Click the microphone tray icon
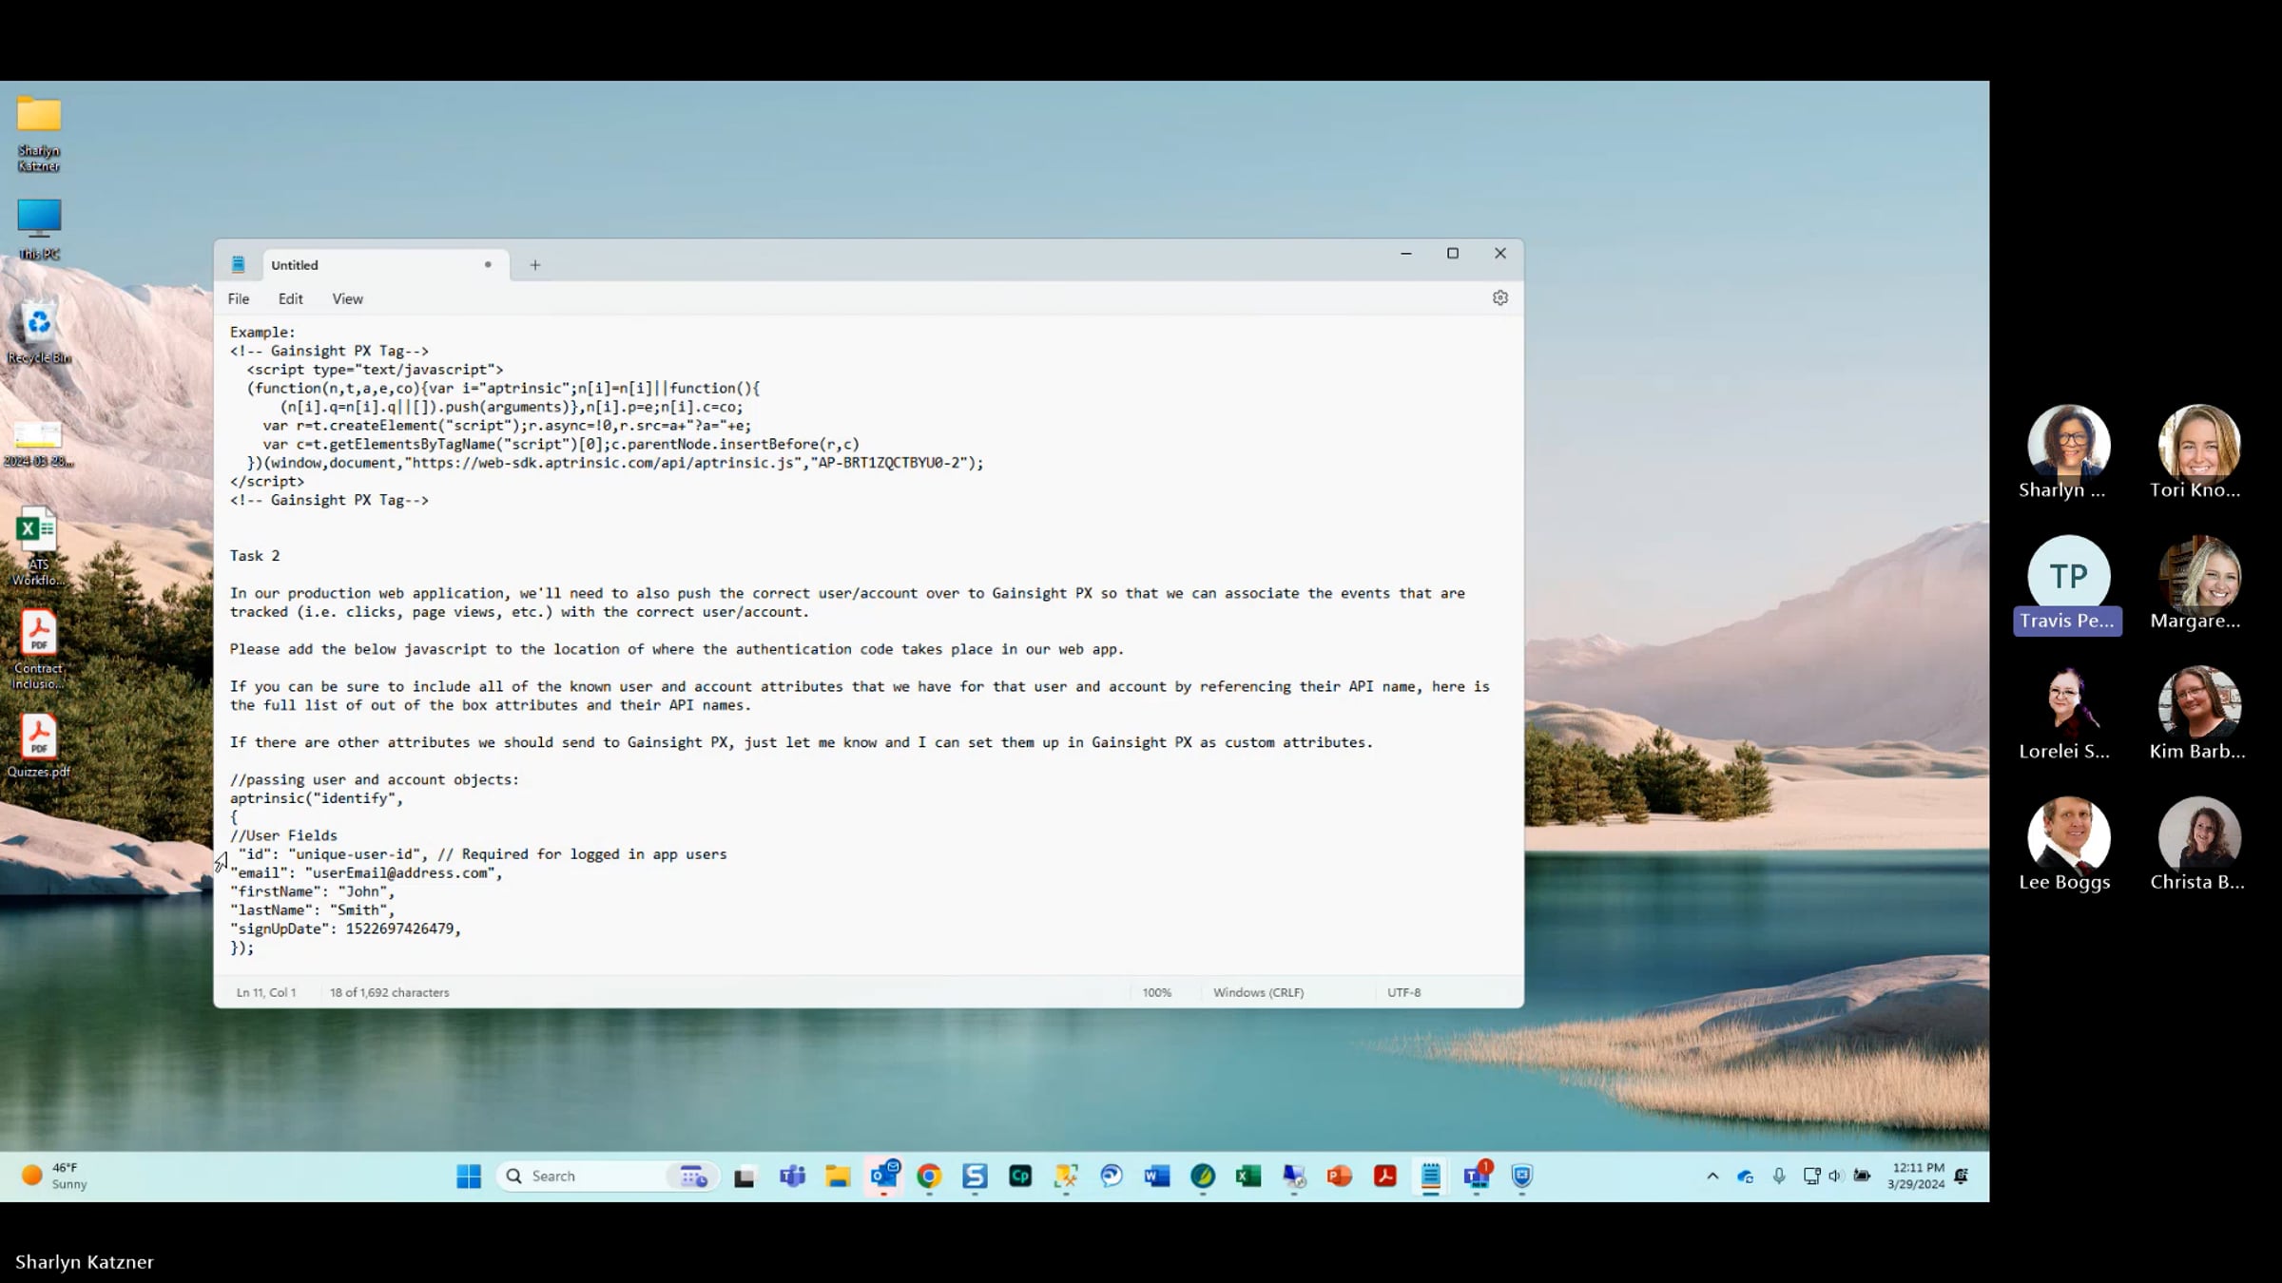The height and width of the screenshot is (1283, 2282). (x=1779, y=1177)
